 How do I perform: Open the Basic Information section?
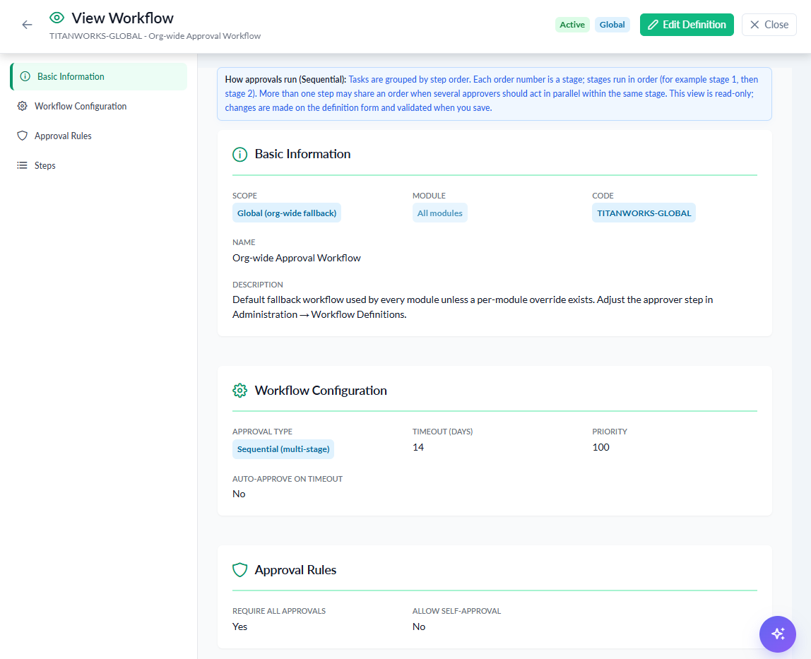[x=99, y=76]
